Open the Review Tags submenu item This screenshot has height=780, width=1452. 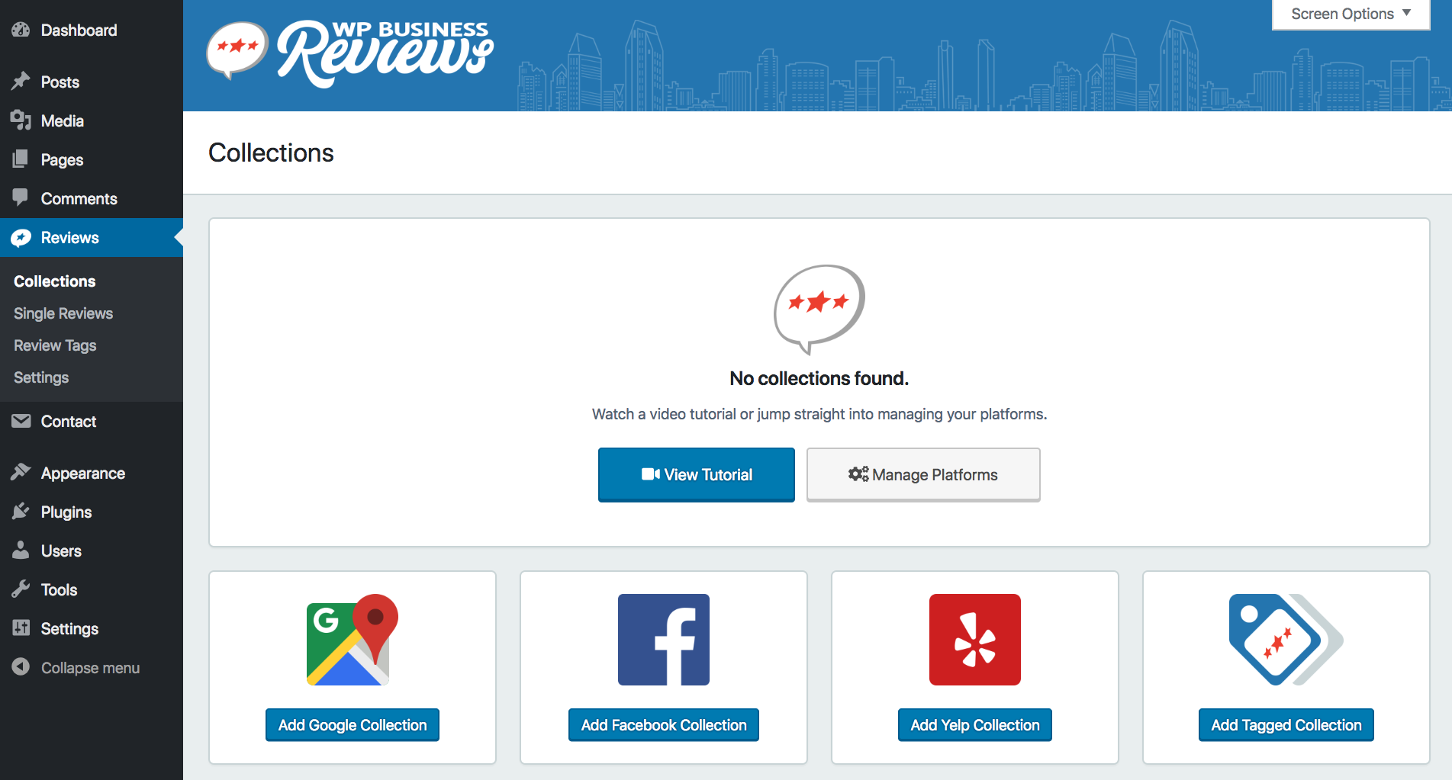[92, 345]
